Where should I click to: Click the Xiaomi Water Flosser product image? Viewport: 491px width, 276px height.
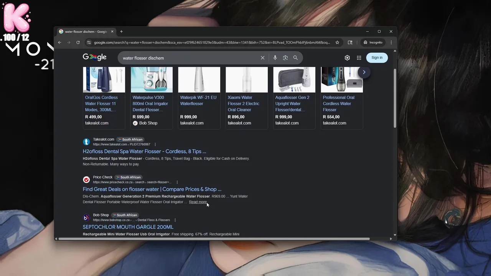coord(247,80)
